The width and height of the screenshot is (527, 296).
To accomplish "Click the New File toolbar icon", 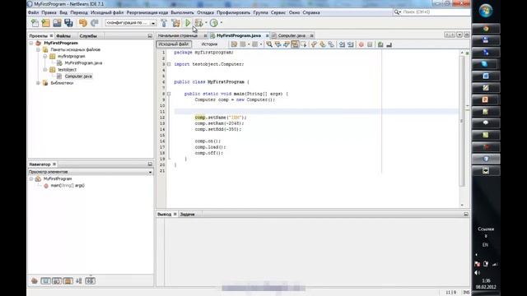I will coord(35,23).
